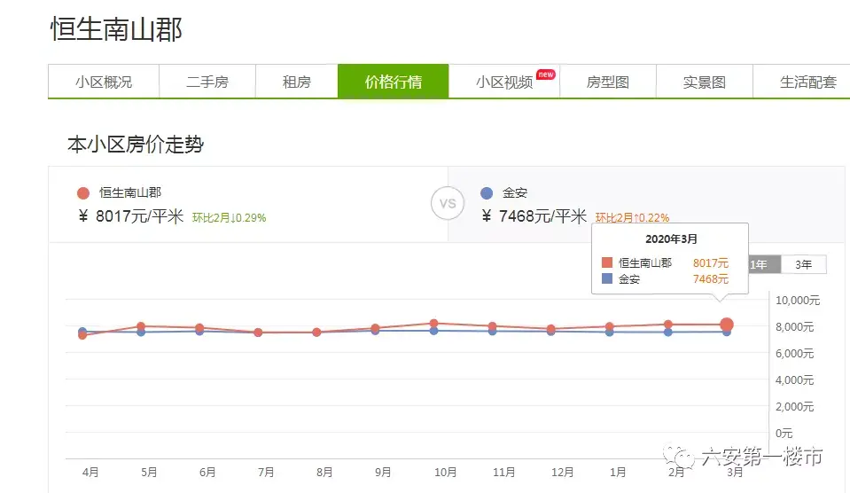The image size is (850, 493).
Task: Click the VS comparison circle icon
Action: coord(448,203)
